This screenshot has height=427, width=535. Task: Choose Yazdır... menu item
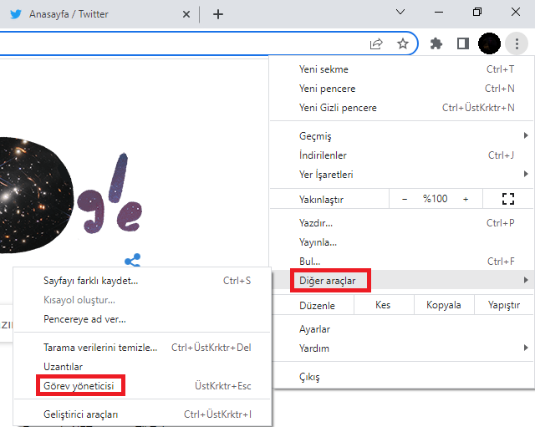(401, 223)
